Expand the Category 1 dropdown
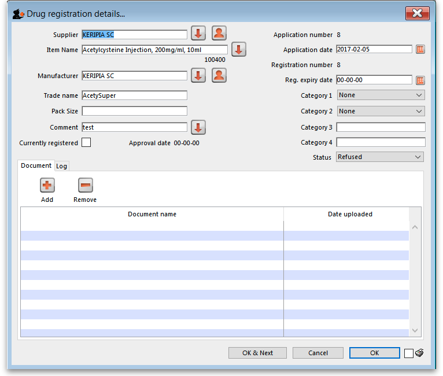This screenshot has height=376, width=443. point(381,95)
